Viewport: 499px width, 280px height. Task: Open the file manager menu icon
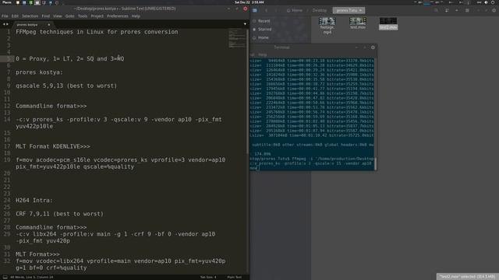(467, 10)
